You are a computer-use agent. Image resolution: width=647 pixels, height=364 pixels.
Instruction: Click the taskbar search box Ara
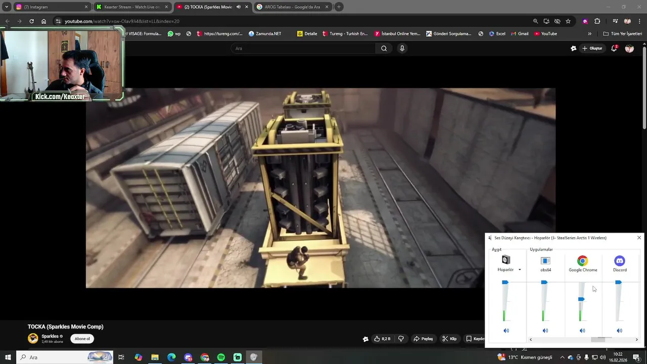pos(64,357)
